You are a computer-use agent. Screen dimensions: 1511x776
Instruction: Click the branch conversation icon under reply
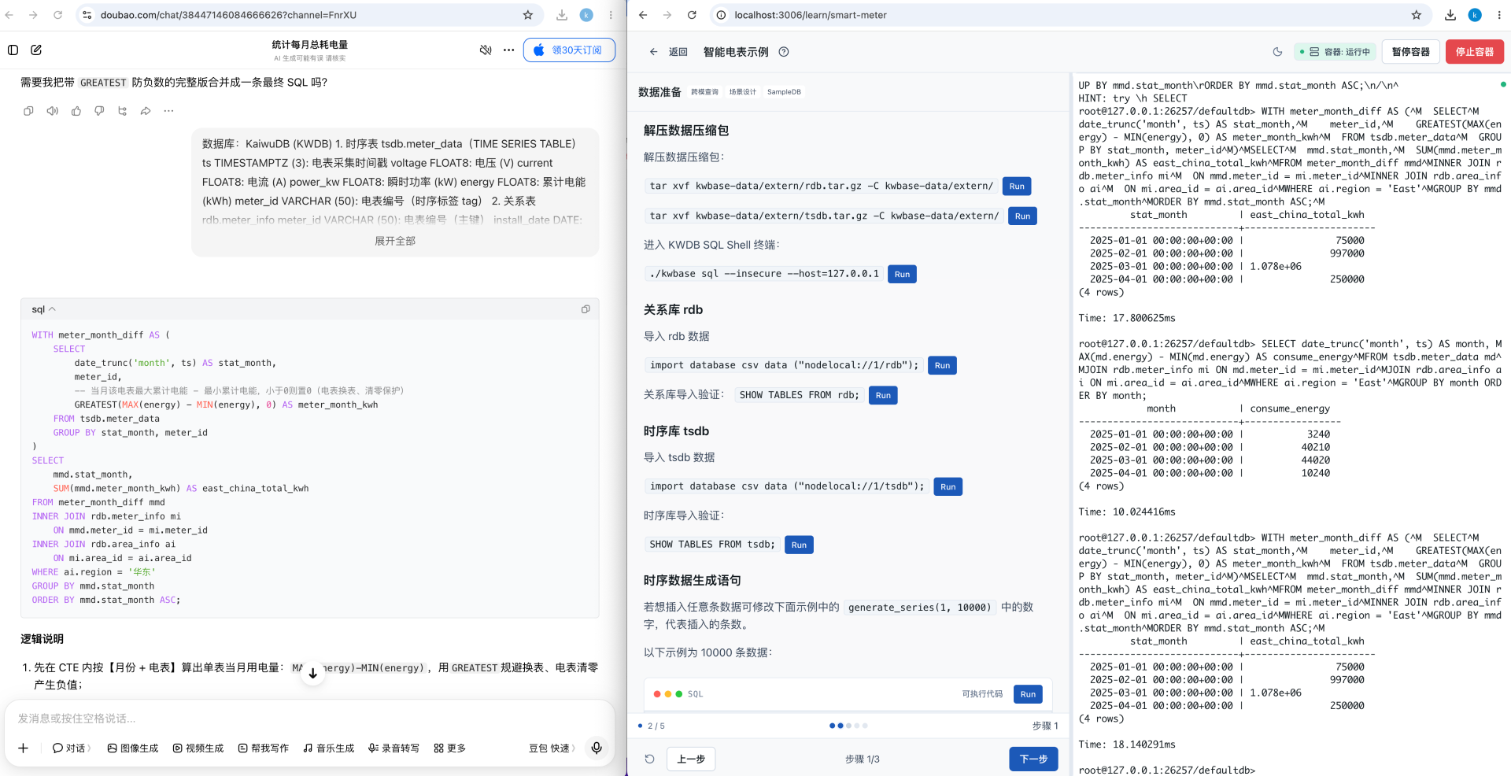[x=122, y=111]
